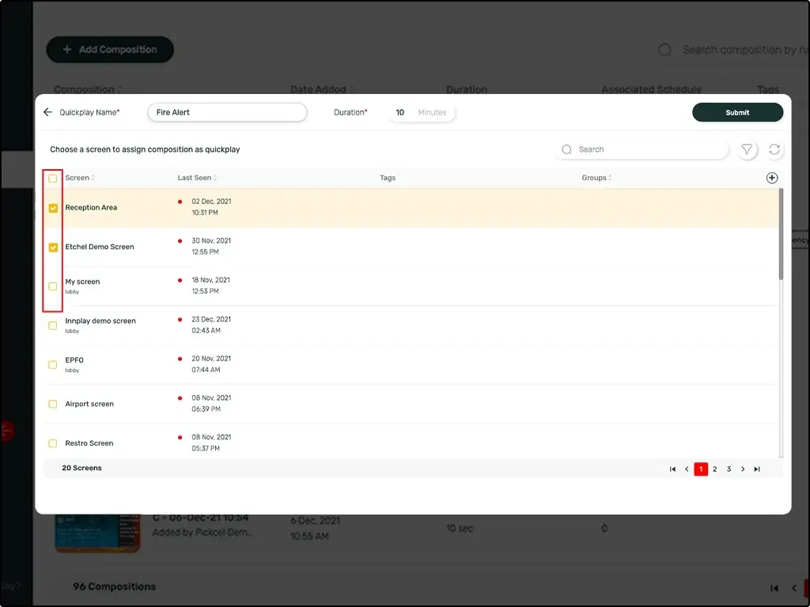
Task: Click the Submit button
Action: pos(736,111)
